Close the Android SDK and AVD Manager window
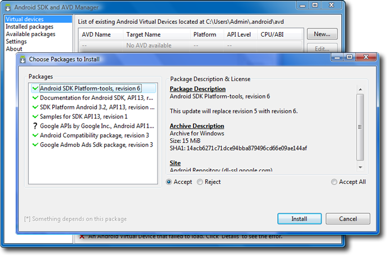 [331, 5]
